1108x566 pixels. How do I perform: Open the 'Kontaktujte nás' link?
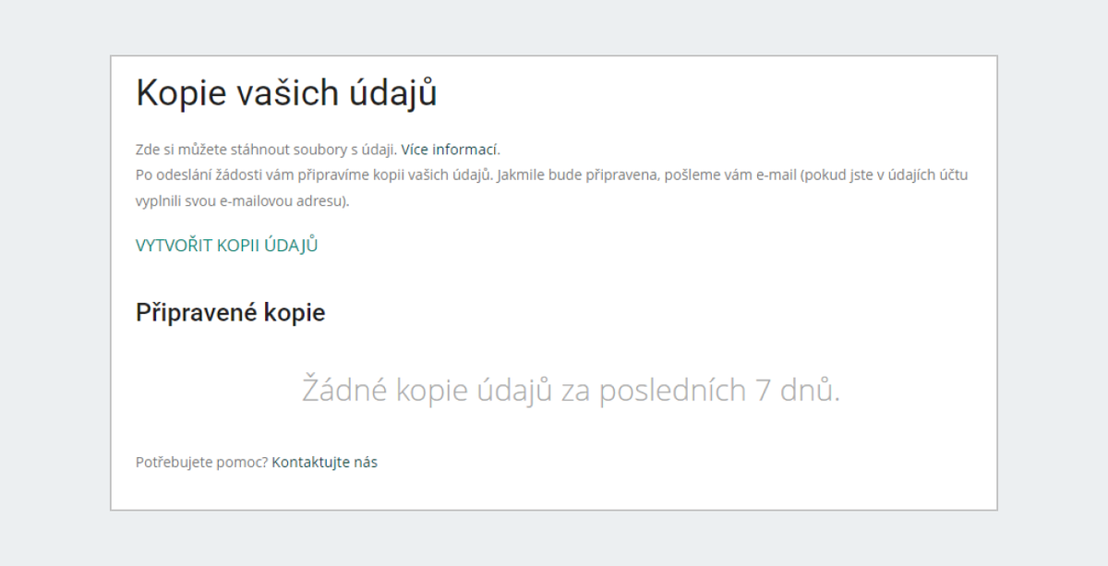324,463
